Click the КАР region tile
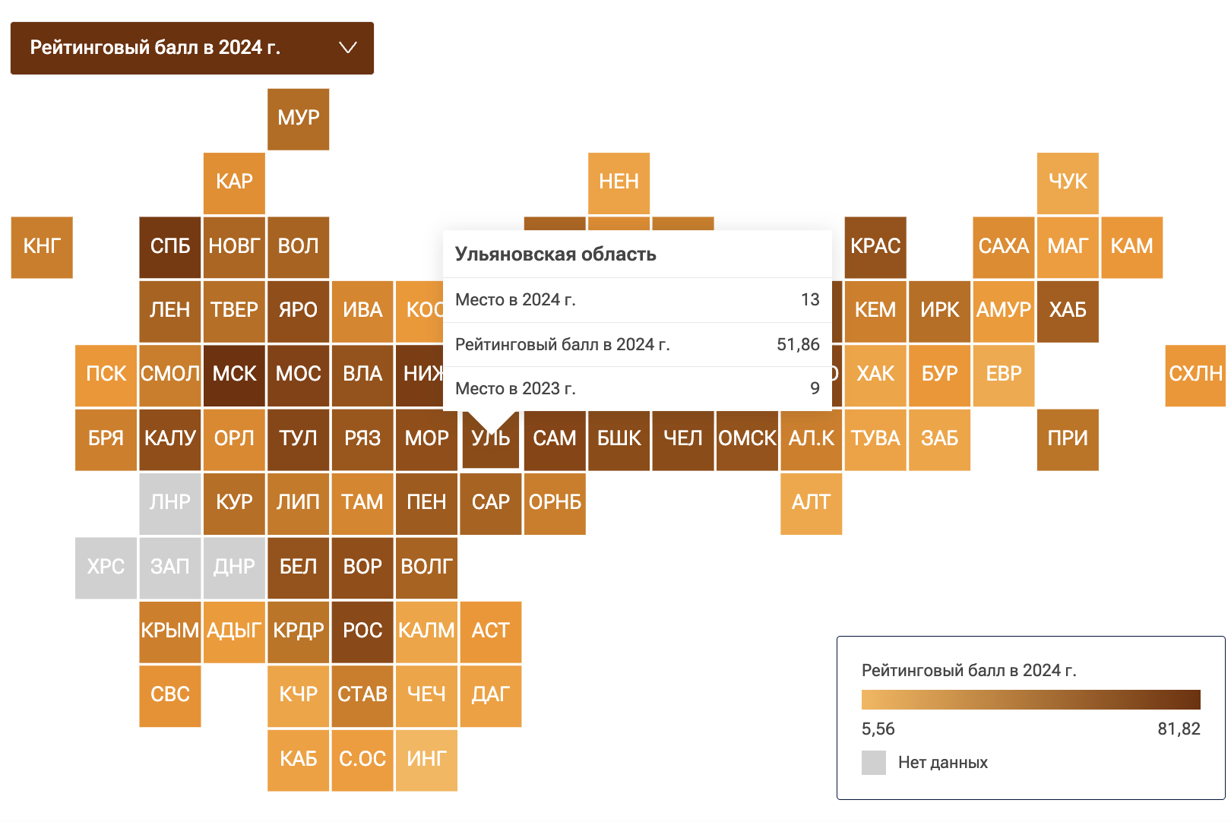This screenshot has width=1231, height=822. 234,182
